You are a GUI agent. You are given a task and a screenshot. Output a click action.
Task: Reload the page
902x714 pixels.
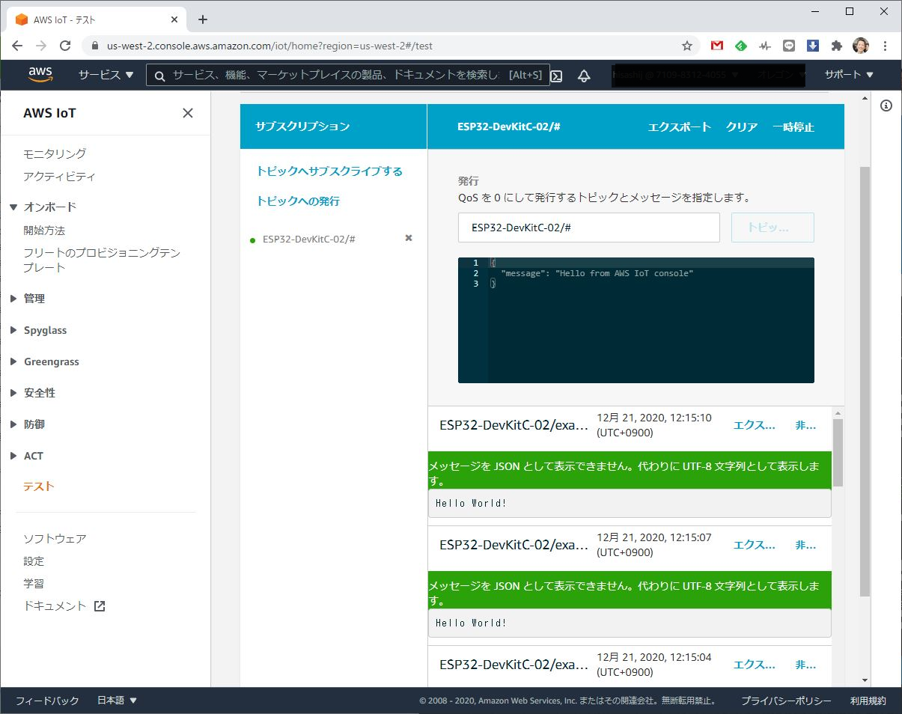[x=65, y=46]
